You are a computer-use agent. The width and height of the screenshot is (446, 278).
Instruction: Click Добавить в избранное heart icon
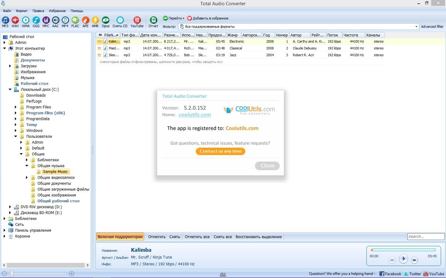[x=190, y=18]
